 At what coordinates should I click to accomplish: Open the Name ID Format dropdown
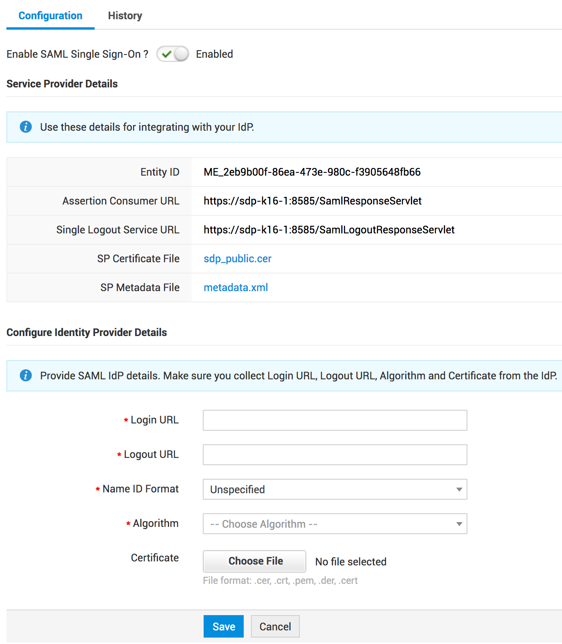335,489
